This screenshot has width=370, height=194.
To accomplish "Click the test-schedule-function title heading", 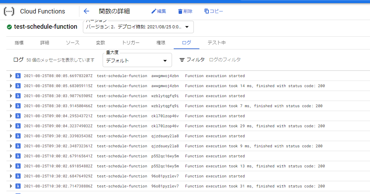I will click(45, 27).
